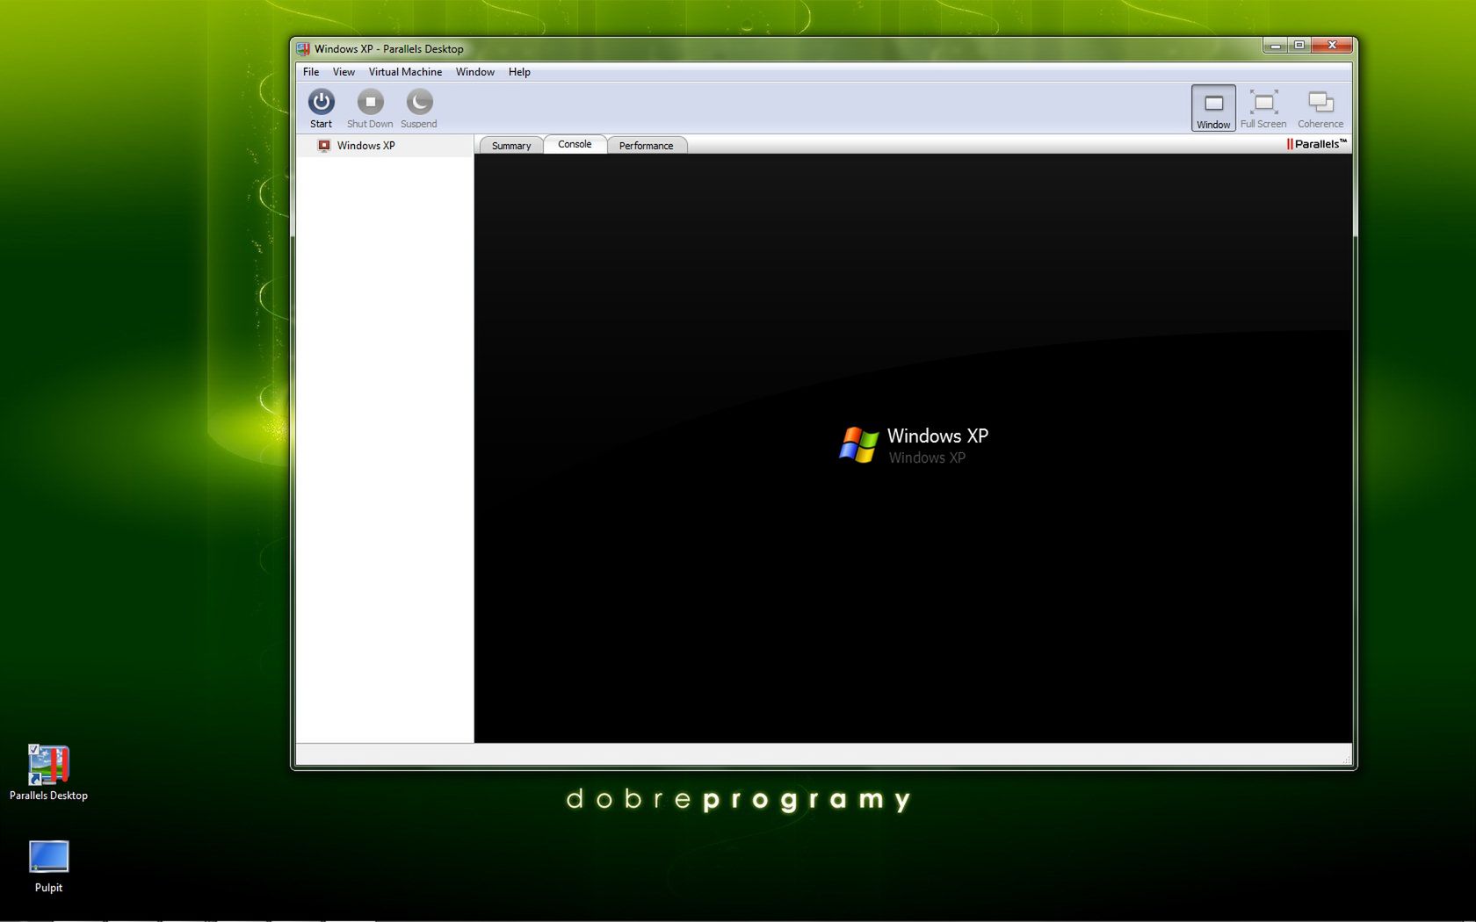Open the Window menu
The image size is (1476, 922).
(x=475, y=72)
